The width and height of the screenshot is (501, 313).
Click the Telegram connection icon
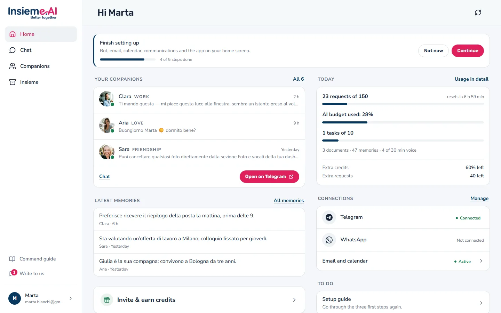(329, 217)
